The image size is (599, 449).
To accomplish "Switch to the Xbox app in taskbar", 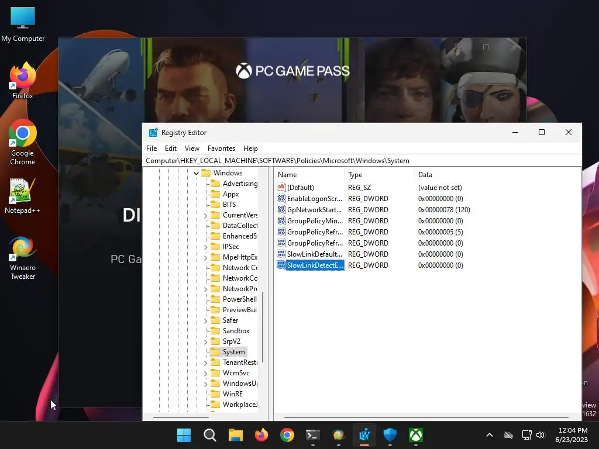I will coord(416,435).
